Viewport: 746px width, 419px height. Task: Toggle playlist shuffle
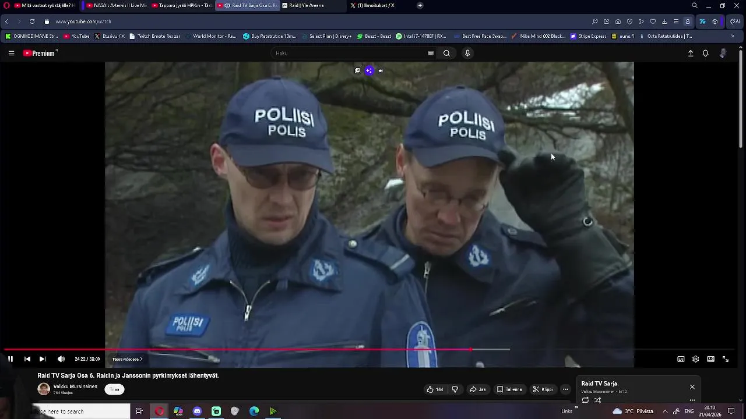pos(597,400)
